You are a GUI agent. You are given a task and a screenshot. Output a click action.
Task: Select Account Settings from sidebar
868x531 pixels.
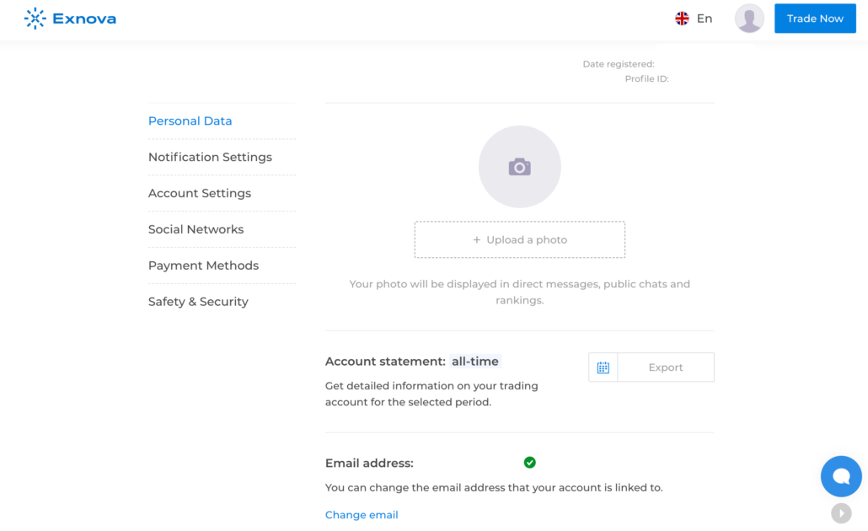point(199,193)
